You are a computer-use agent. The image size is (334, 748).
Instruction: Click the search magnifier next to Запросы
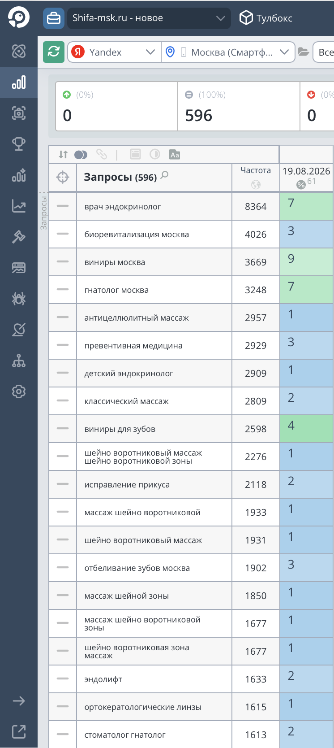tap(165, 175)
